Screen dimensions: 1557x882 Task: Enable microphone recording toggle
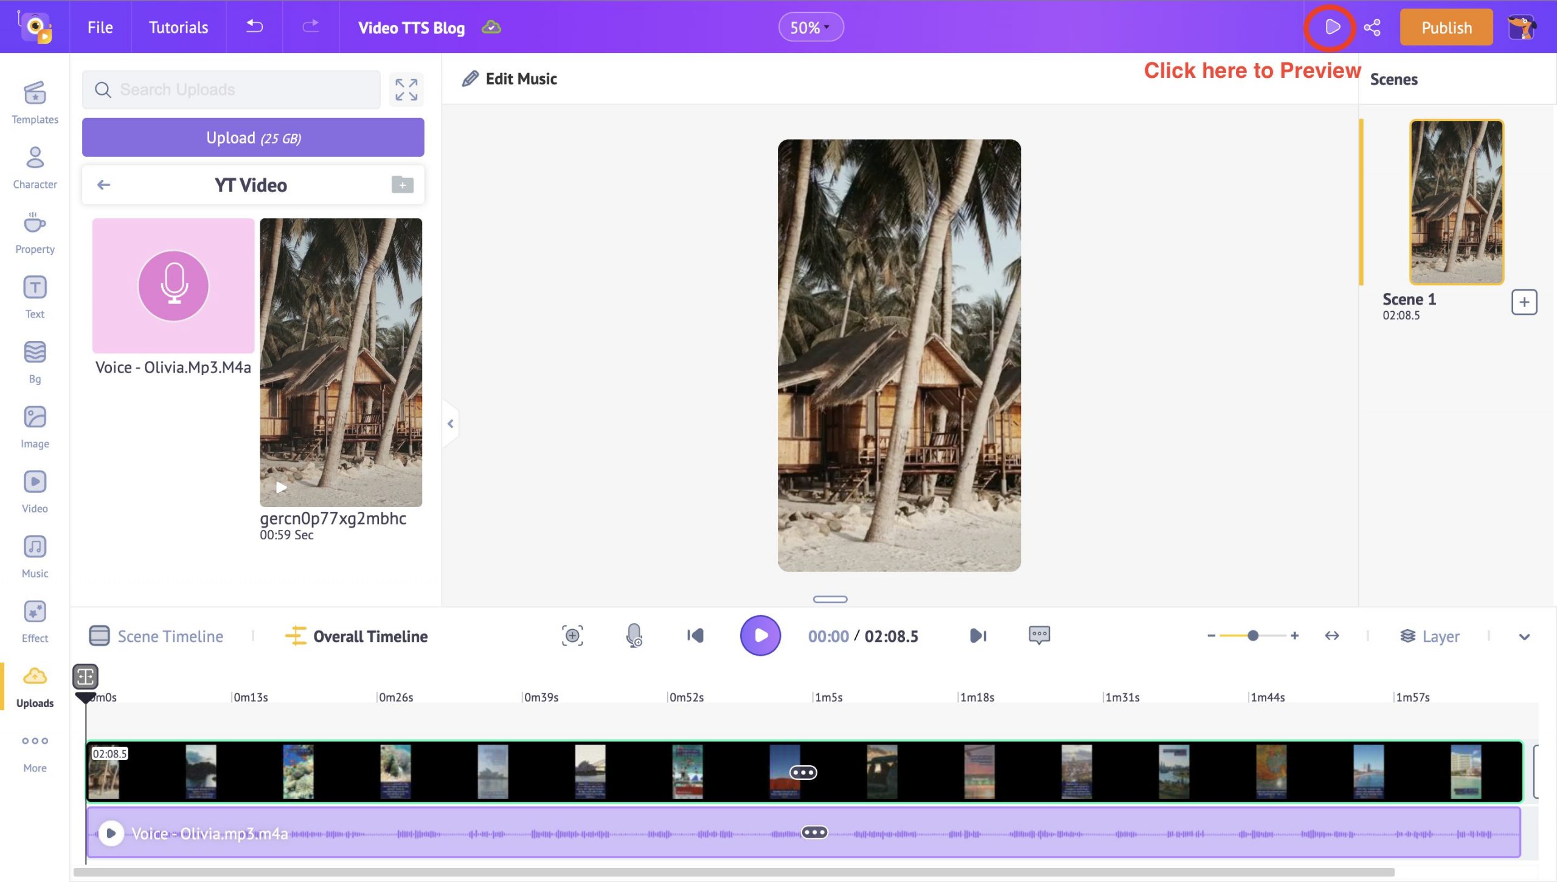point(632,635)
